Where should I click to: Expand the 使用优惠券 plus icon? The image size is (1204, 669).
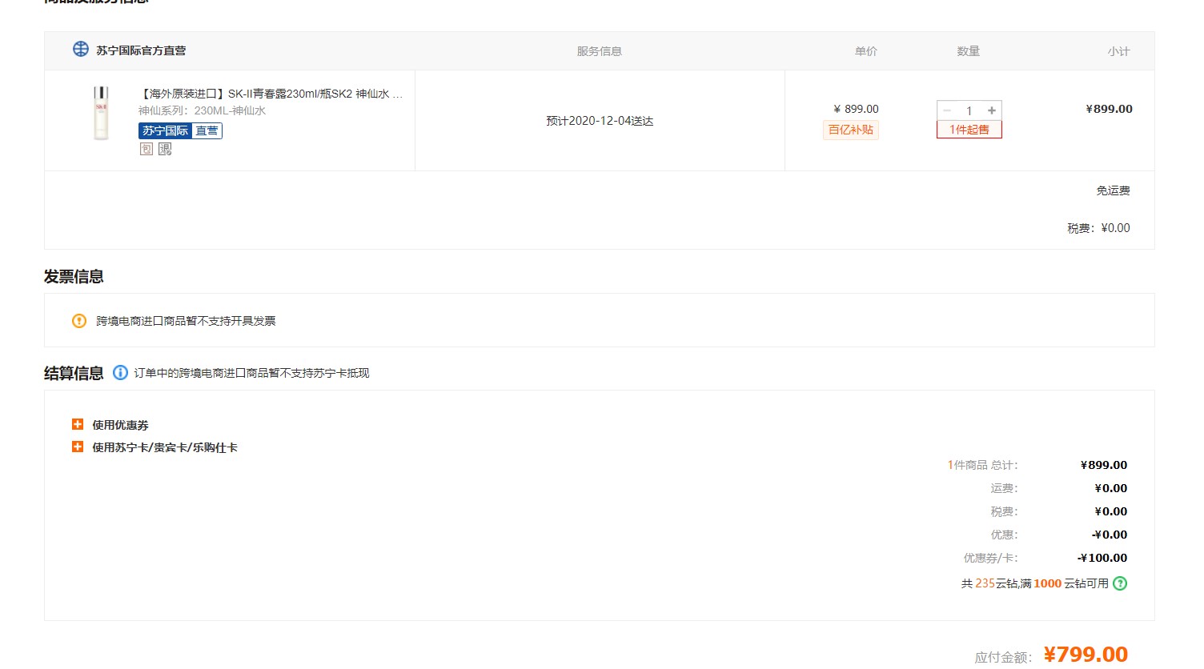[78, 424]
